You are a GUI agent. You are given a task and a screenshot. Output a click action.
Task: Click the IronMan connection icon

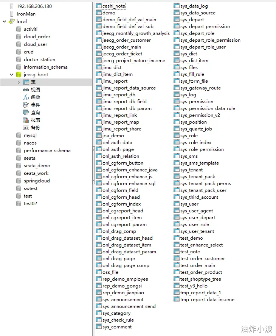pos(12,14)
